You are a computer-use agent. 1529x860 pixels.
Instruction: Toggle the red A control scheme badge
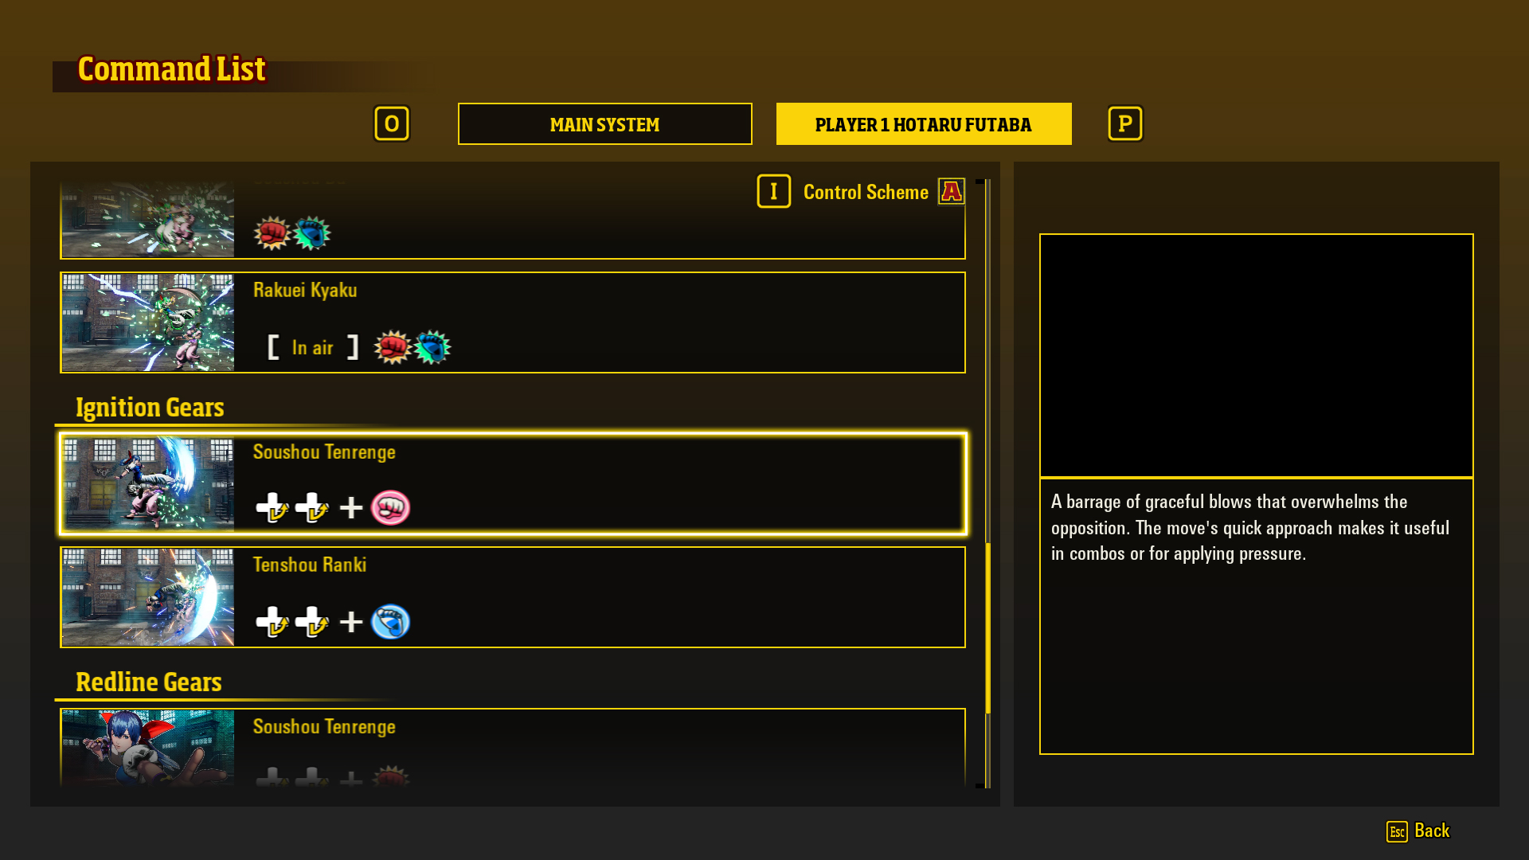pos(951,191)
